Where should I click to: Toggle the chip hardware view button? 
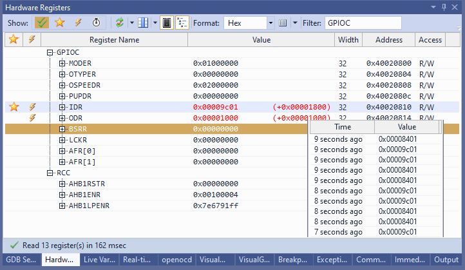[167, 23]
